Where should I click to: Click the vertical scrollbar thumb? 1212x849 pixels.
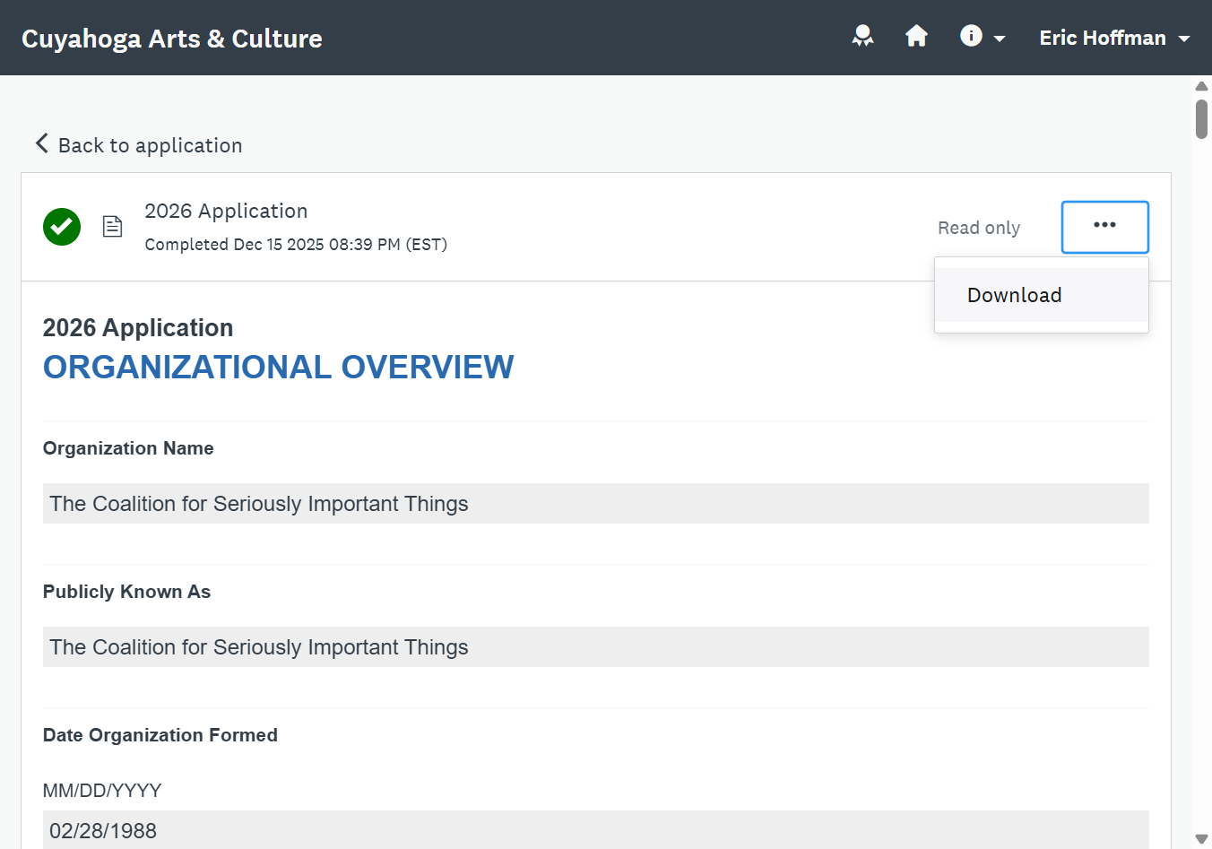coord(1201,119)
